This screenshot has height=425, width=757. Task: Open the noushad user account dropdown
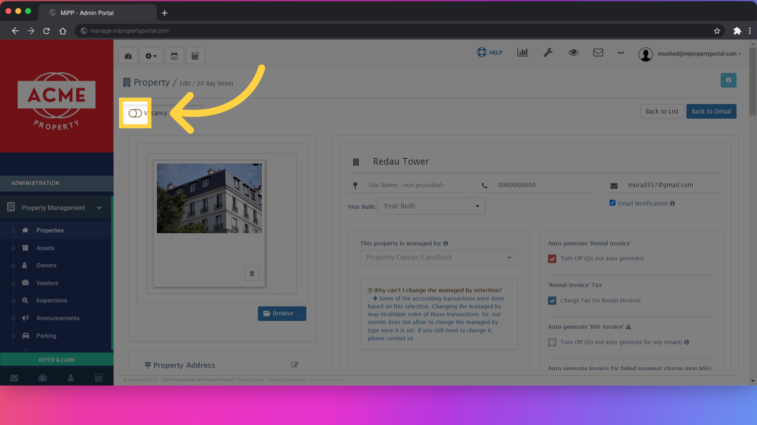coord(690,54)
